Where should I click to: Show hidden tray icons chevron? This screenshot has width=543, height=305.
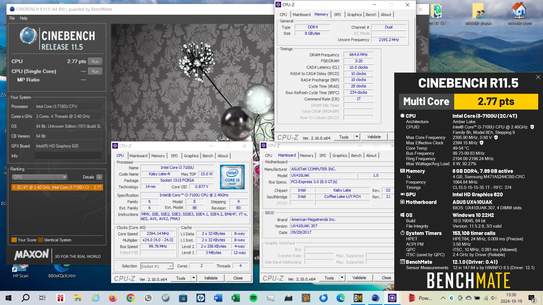443,298
